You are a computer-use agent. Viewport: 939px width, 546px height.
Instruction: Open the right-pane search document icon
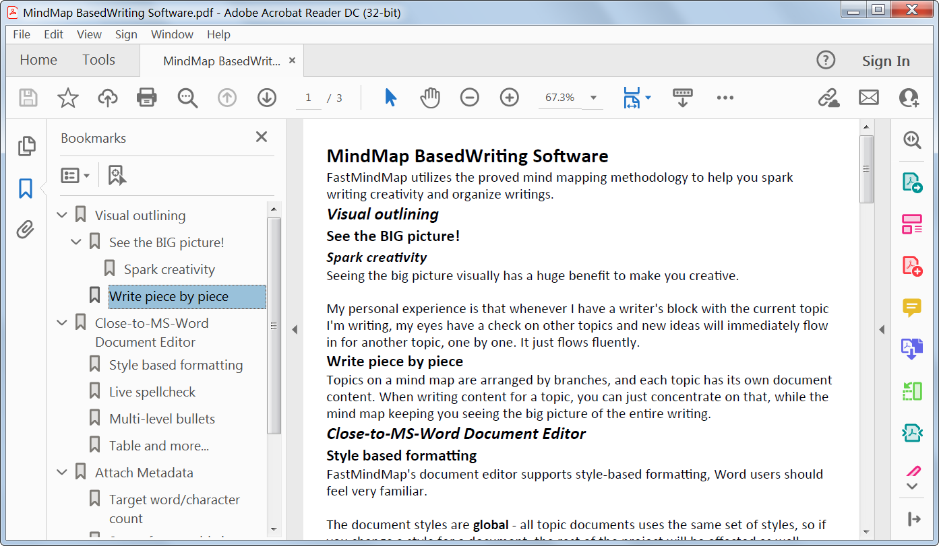(x=912, y=139)
